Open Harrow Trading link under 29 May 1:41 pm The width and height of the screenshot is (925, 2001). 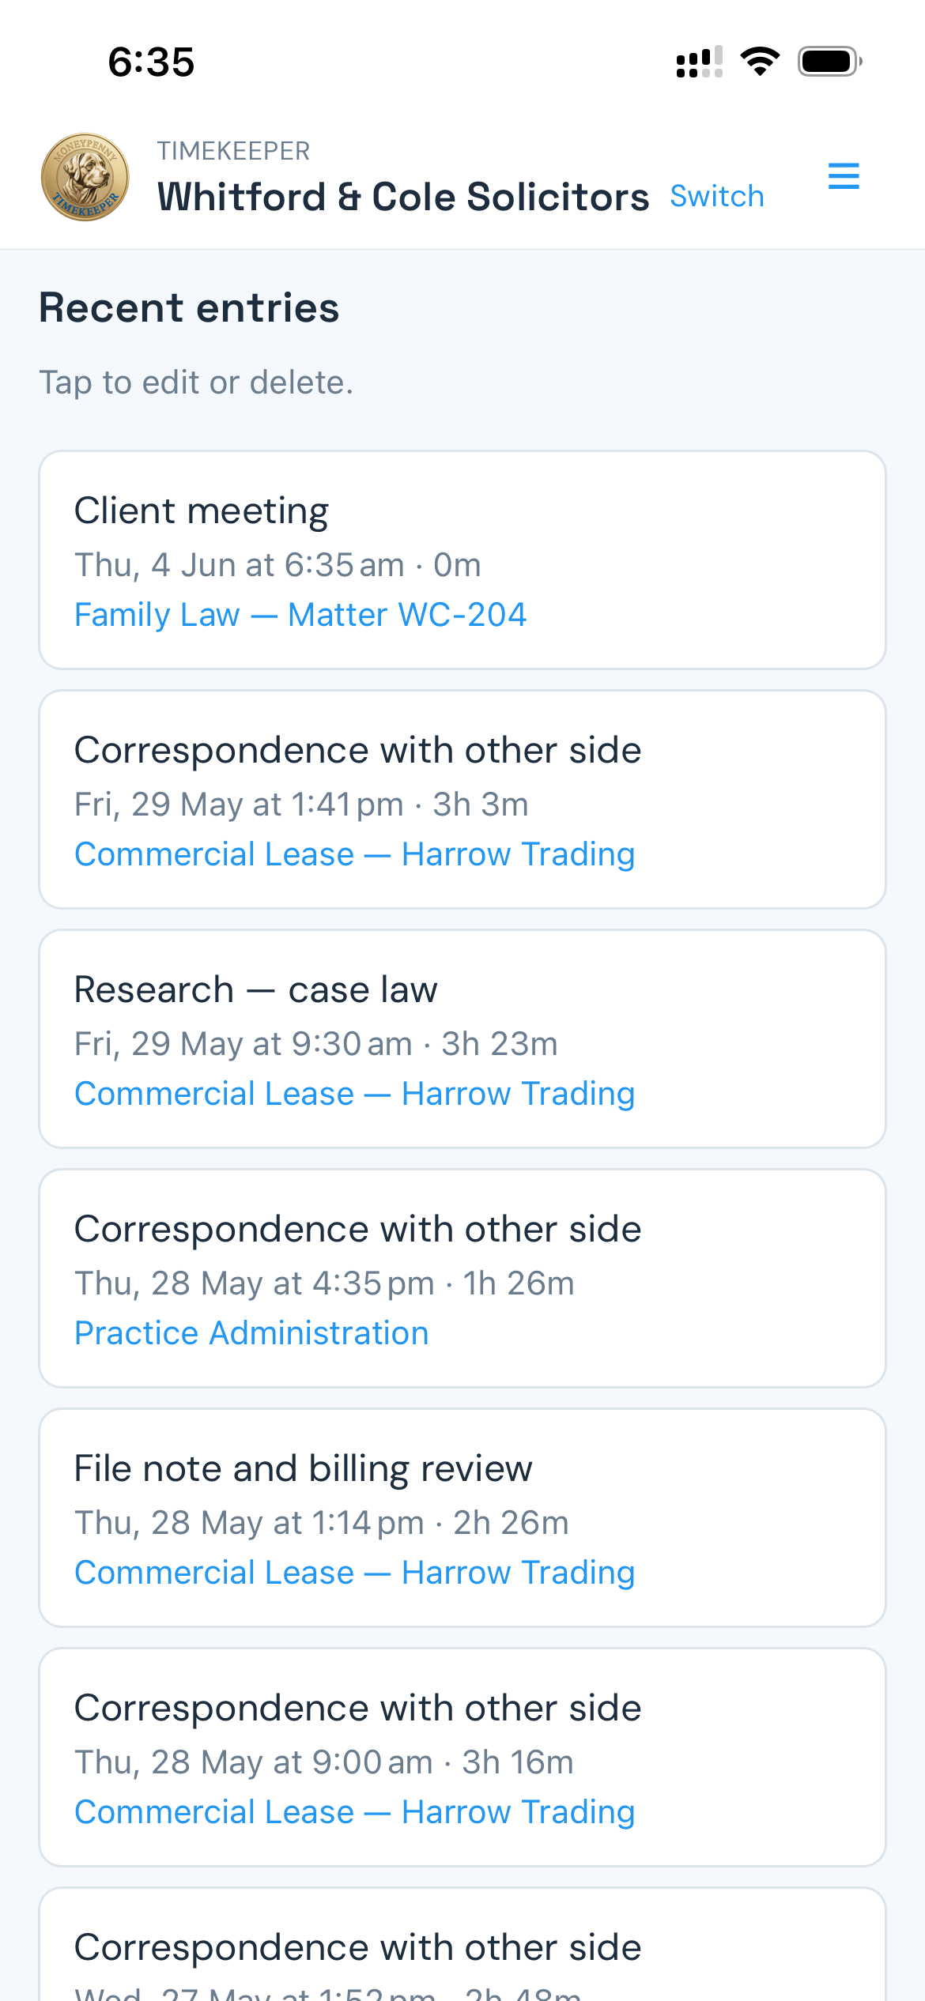[355, 854]
